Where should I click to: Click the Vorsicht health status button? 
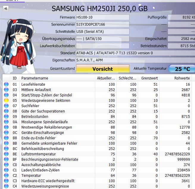coord(103,68)
